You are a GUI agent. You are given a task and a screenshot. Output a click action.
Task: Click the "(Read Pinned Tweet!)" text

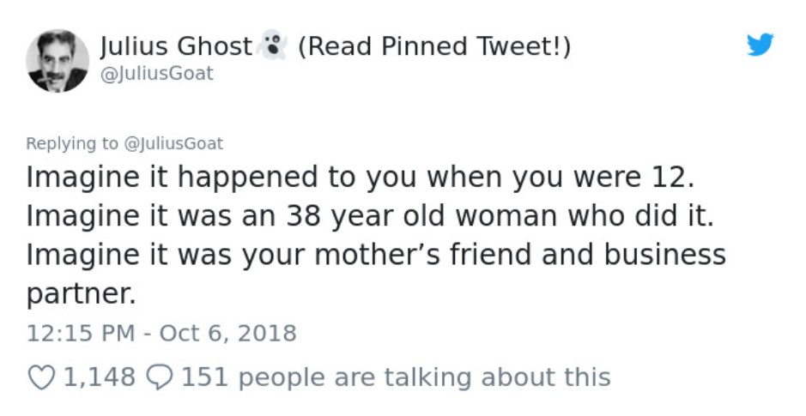434,46
